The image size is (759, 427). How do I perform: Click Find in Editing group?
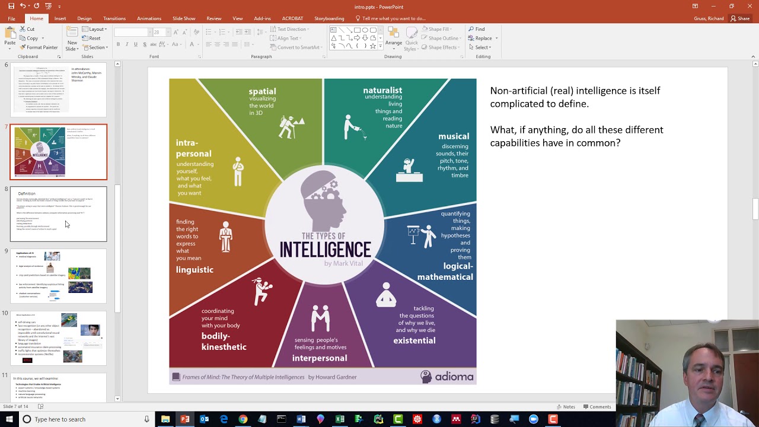click(476, 29)
